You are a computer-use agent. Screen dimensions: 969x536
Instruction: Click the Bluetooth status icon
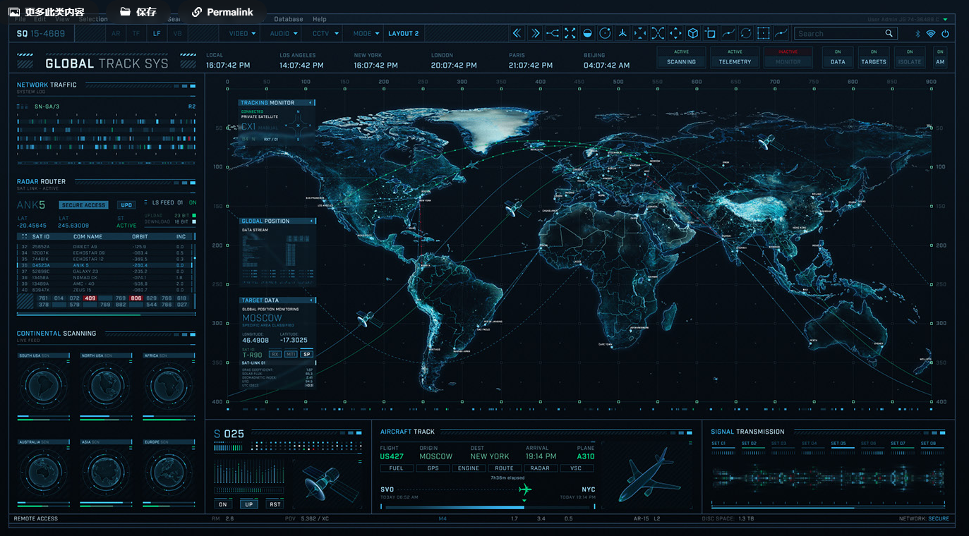click(917, 33)
